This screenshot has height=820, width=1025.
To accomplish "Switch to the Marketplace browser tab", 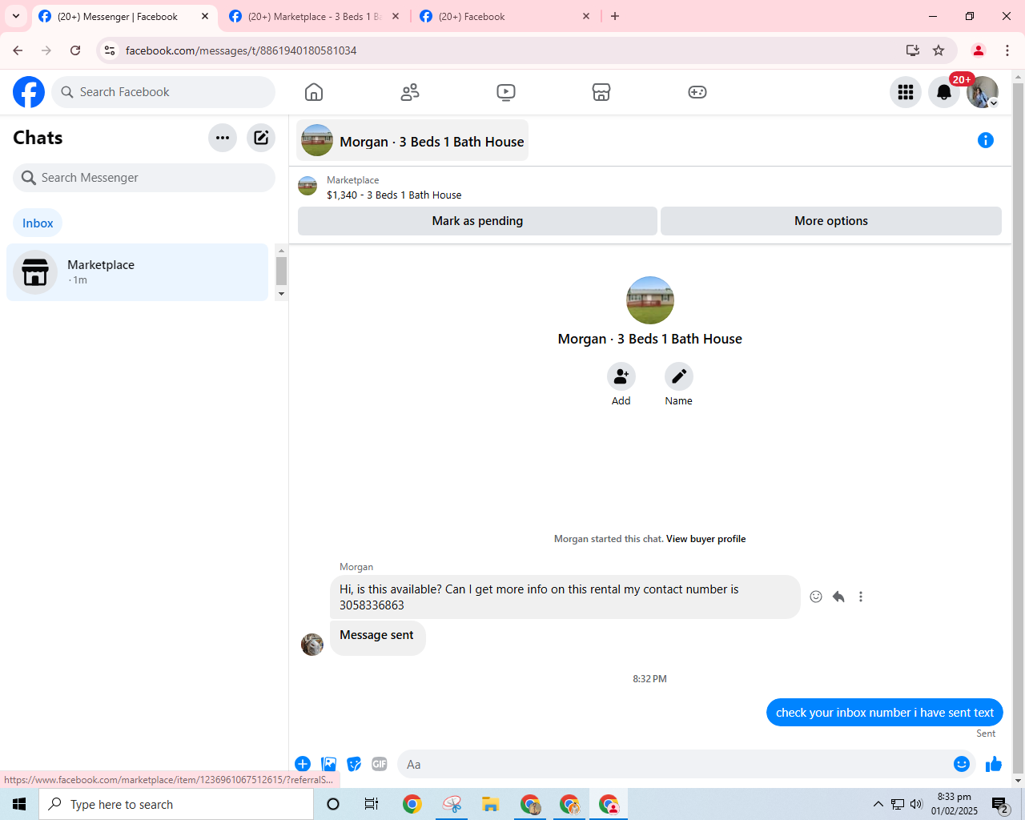I will point(314,16).
